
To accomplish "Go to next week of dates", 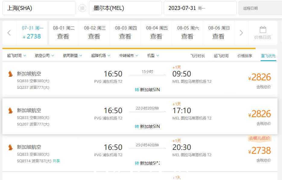I will (241, 33).
